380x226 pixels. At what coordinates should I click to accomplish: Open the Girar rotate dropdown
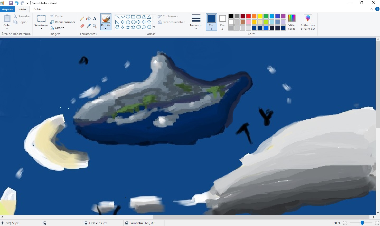tap(57, 28)
